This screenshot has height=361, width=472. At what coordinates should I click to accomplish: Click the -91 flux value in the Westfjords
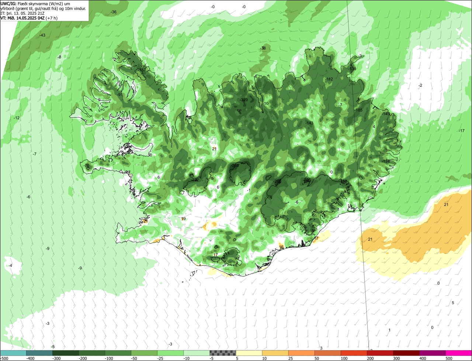coord(120,95)
